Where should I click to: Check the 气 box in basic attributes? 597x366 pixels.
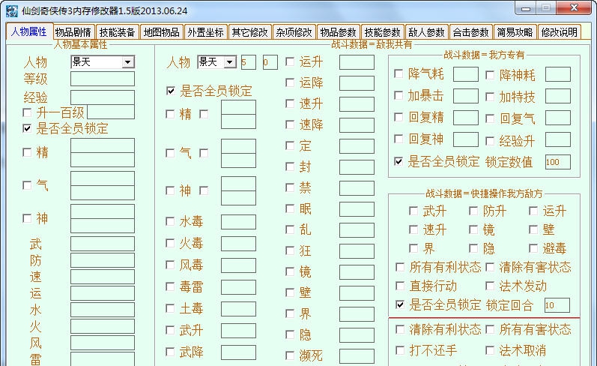[x=27, y=185]
